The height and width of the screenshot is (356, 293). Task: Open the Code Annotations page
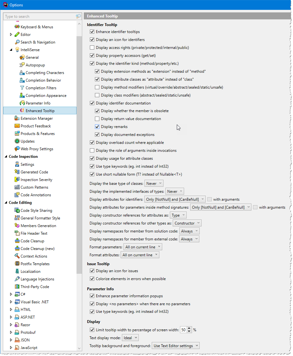pos(36,195)
